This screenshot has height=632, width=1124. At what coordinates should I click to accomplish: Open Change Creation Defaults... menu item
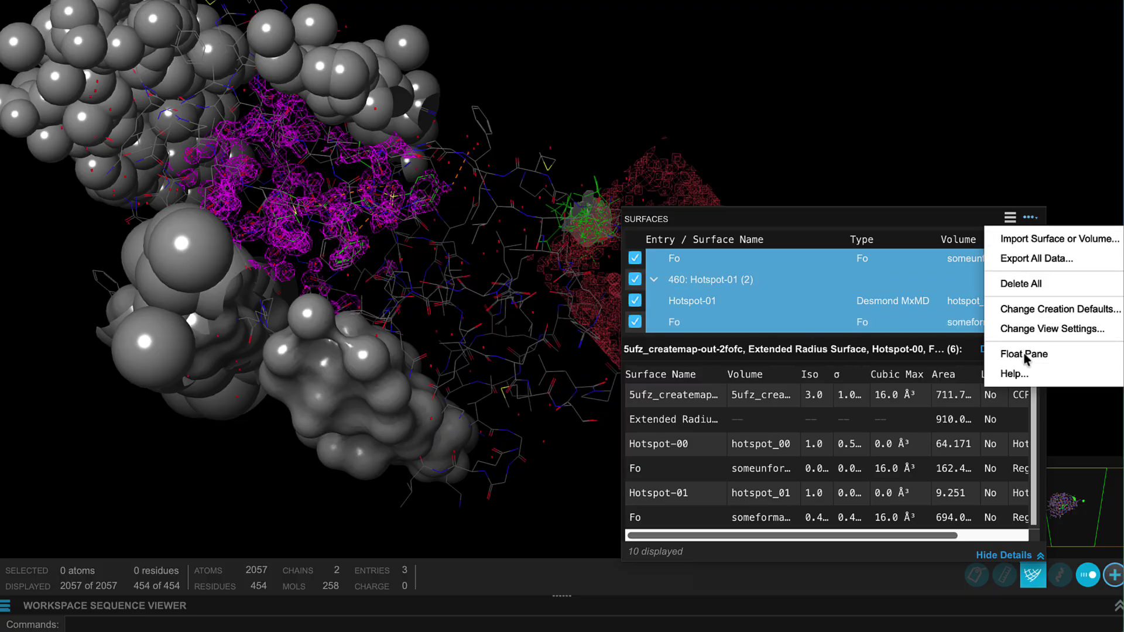point(1060,309)
